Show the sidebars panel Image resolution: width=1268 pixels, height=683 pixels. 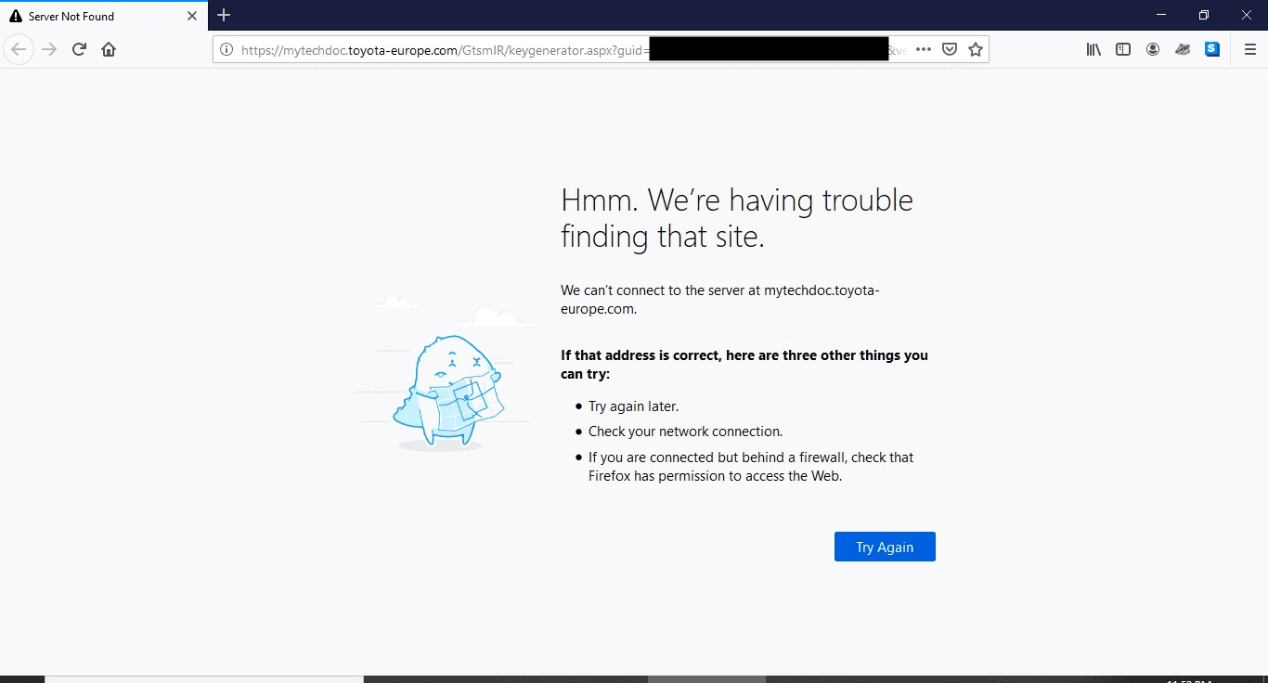pos(1123,49)
